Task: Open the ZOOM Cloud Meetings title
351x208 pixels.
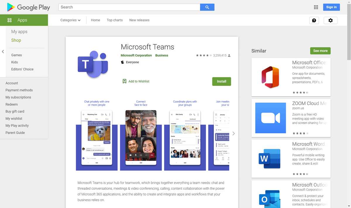Action: [309, 103]
